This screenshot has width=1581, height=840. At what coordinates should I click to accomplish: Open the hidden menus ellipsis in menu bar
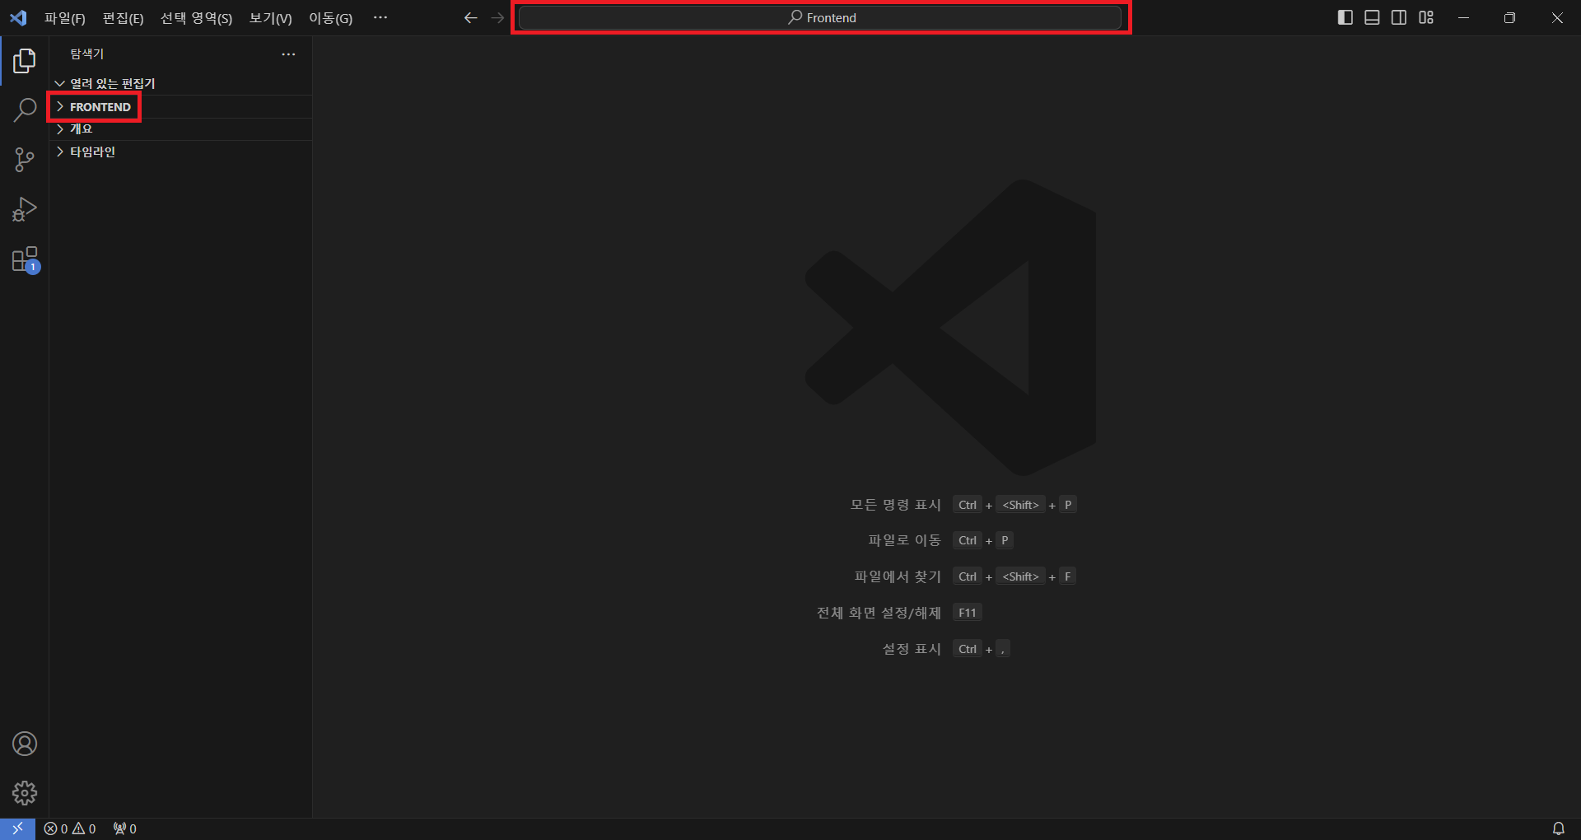point(380,17)
